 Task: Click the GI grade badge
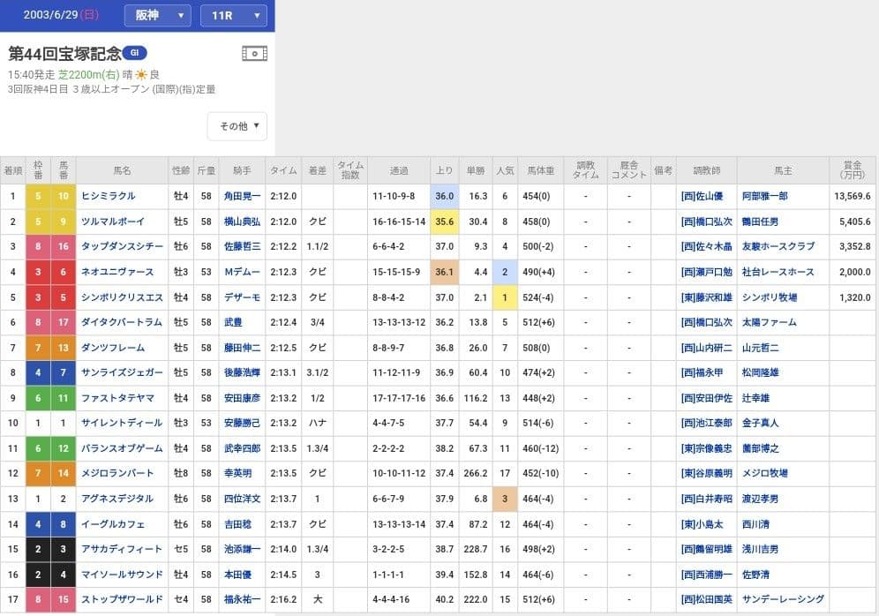pyautogui.click(x=134, y=52)
